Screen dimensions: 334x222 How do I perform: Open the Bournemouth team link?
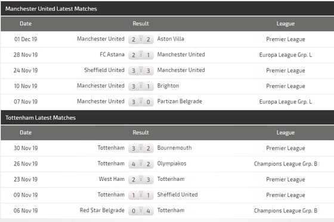point(174,148)
